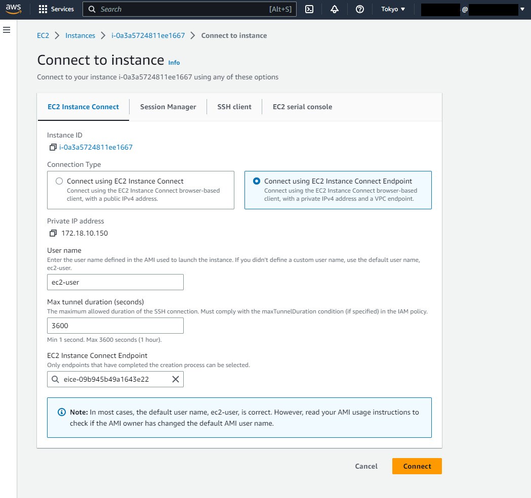Switch to the Session Manager tab

tap(168, 107)
